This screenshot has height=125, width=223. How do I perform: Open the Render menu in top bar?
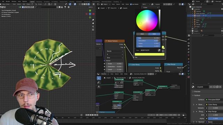(x=8, y=1)
